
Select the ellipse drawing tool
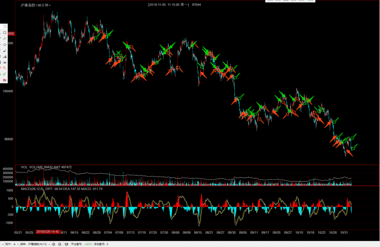click(x=4, y=44)
